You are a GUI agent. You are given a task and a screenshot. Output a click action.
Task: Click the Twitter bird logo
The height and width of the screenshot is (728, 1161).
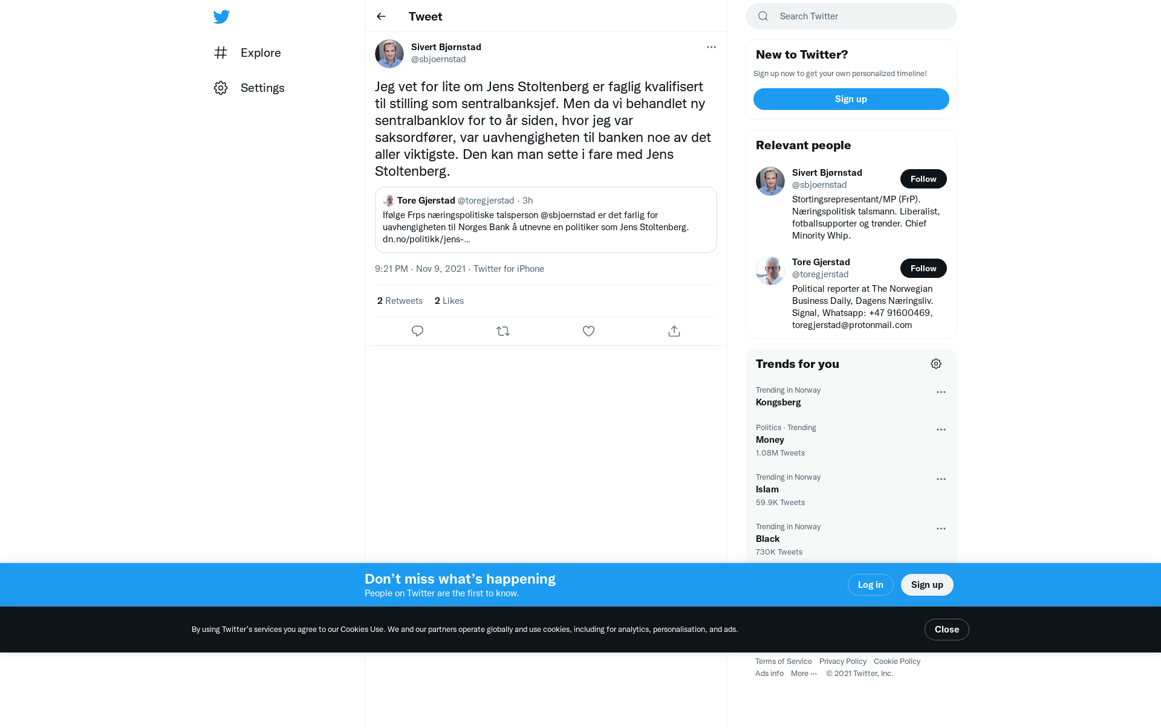point(221,16)
